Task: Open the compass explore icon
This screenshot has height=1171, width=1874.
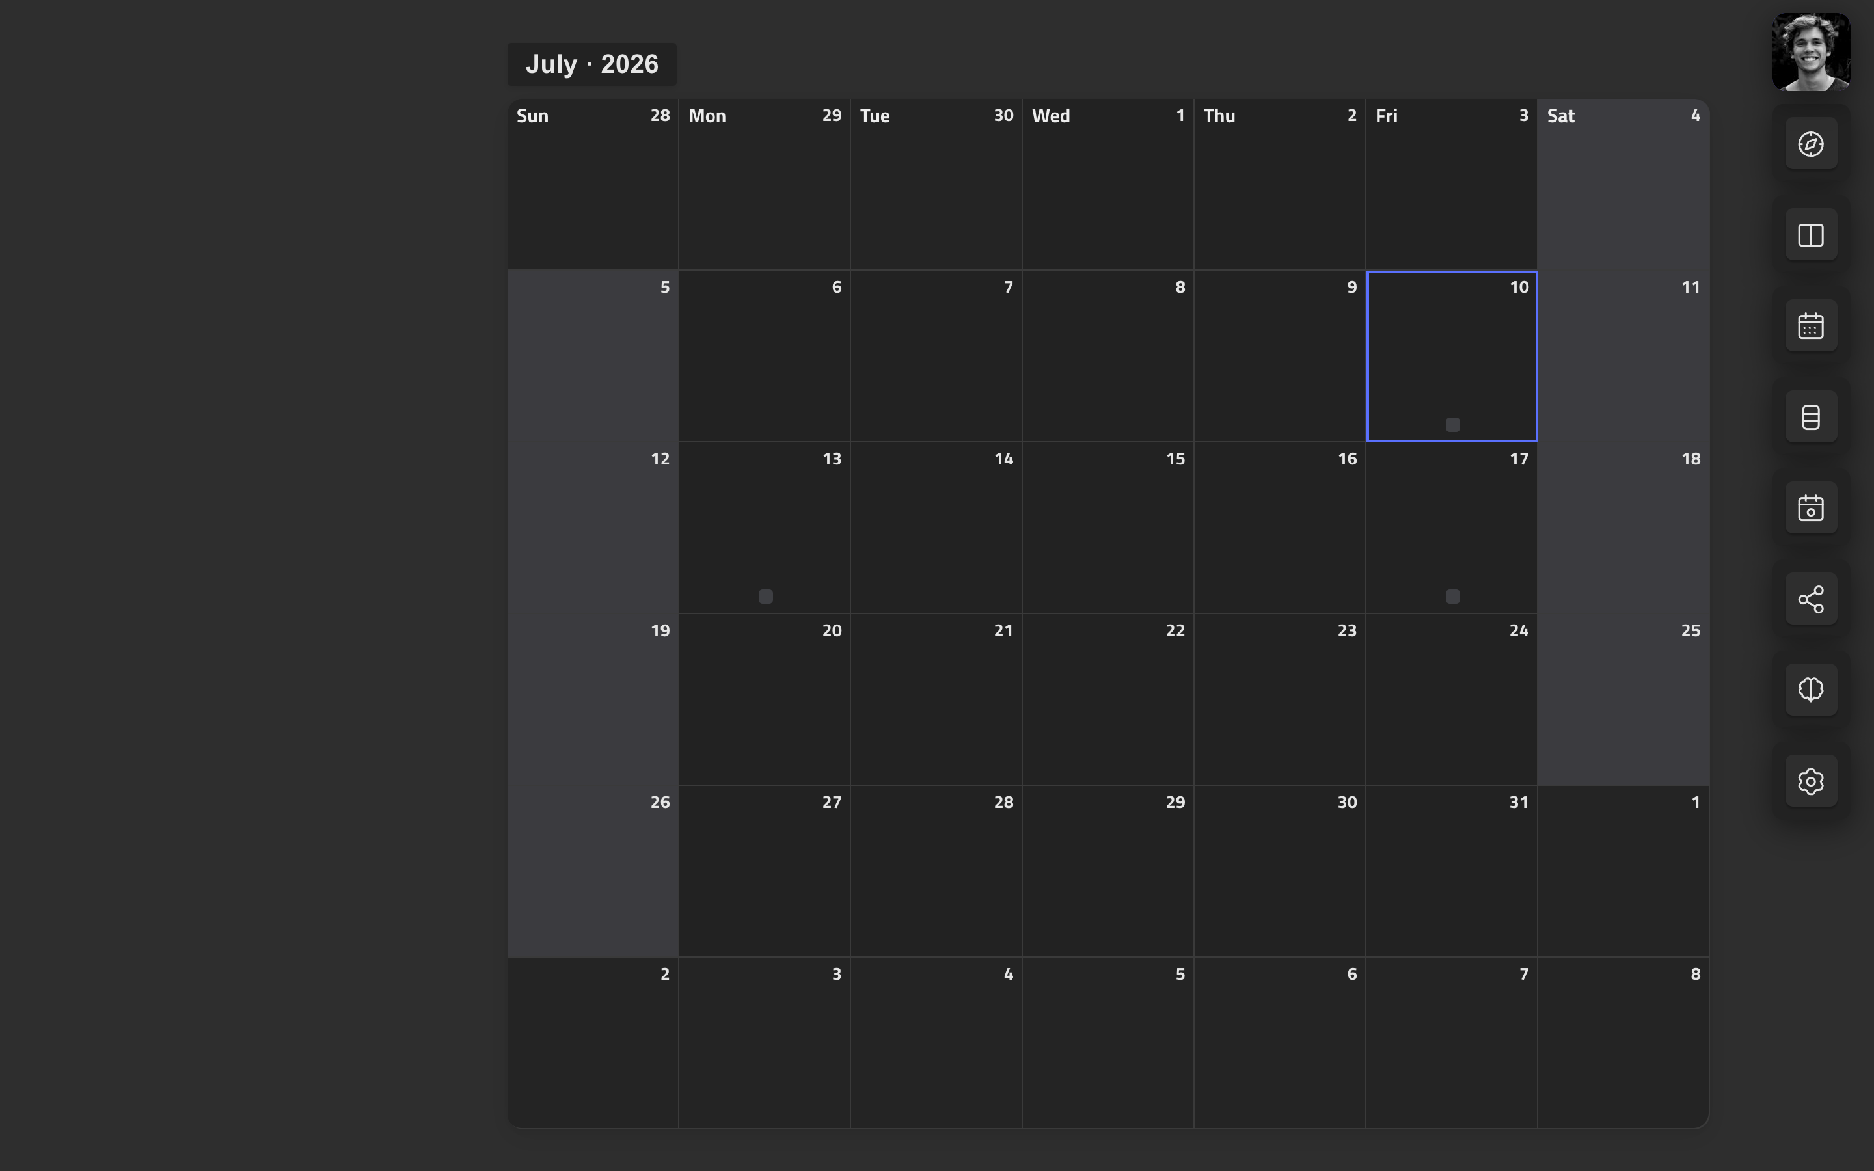Action: (x=1810, y=144)
